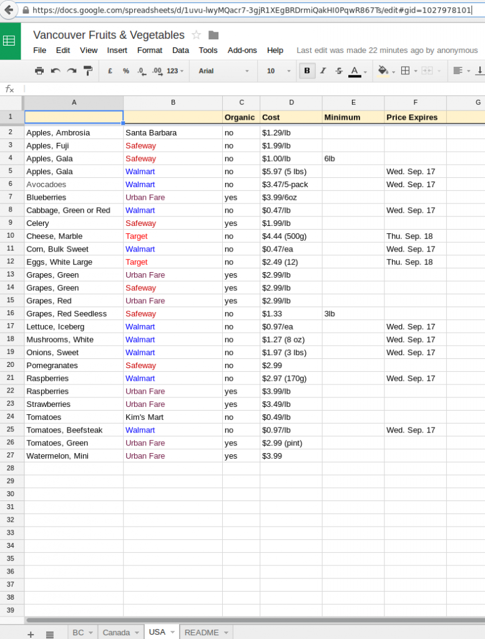Select column D header
Viewport: 485px width, 639px height.
pyautogui.click(x=291, y=102)
